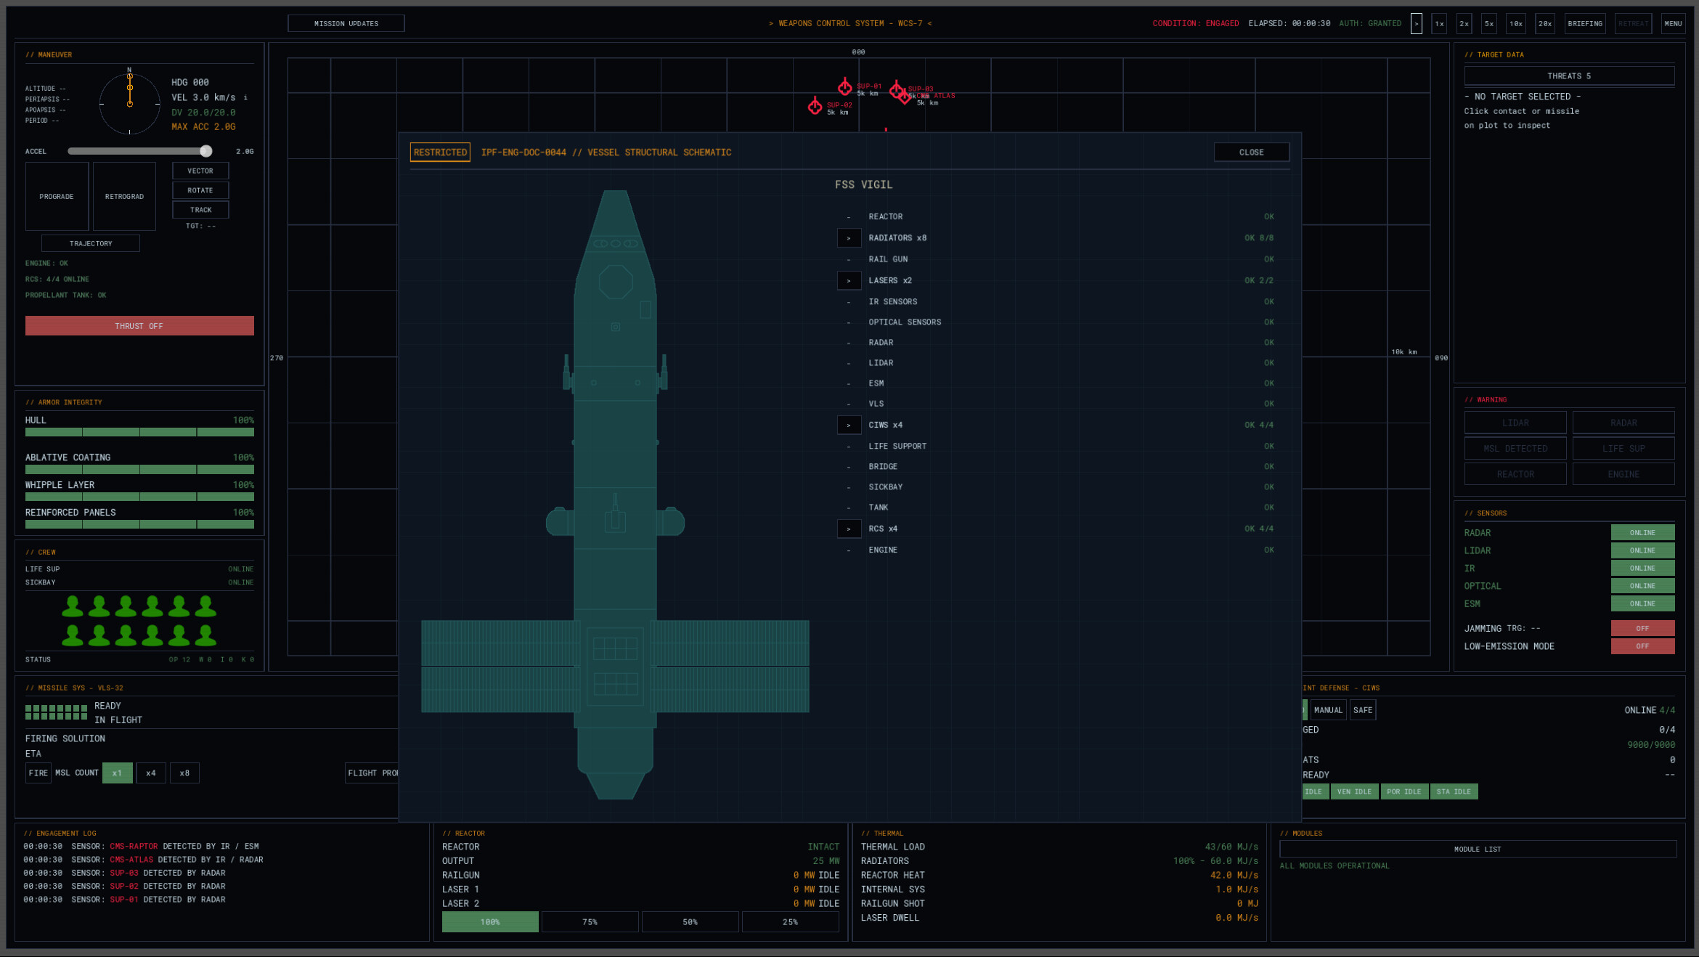Expand the LASERS x2 row
Image resolution: width=1699 pixels, height=957 pixels.
coord(849,280)
